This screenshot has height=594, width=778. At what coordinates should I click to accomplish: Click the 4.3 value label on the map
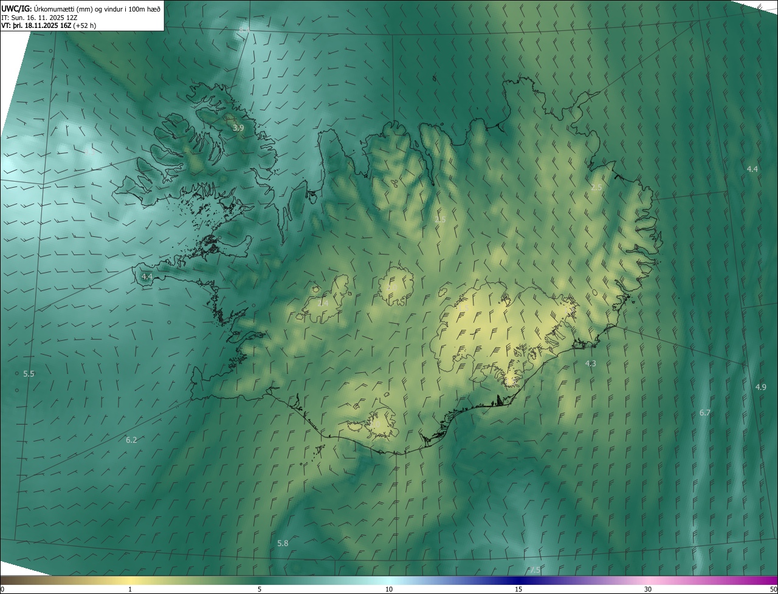click(x=590, y=363)
